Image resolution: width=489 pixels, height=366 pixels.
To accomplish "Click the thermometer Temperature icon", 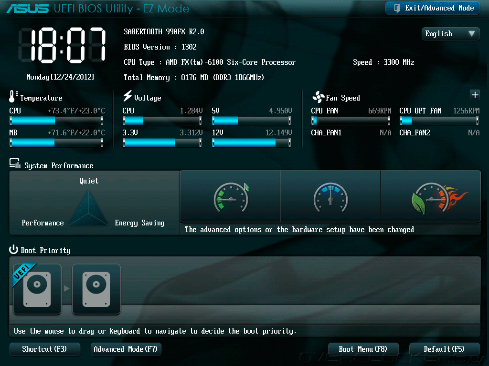I will pos(13,96).
